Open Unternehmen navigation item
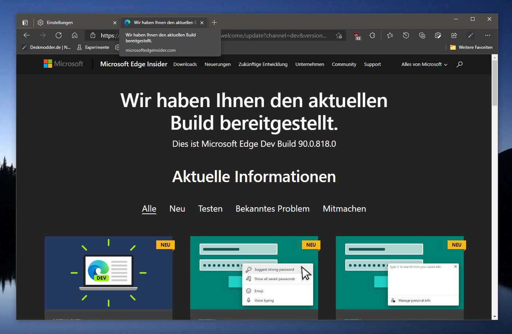 tap(310, 64)
